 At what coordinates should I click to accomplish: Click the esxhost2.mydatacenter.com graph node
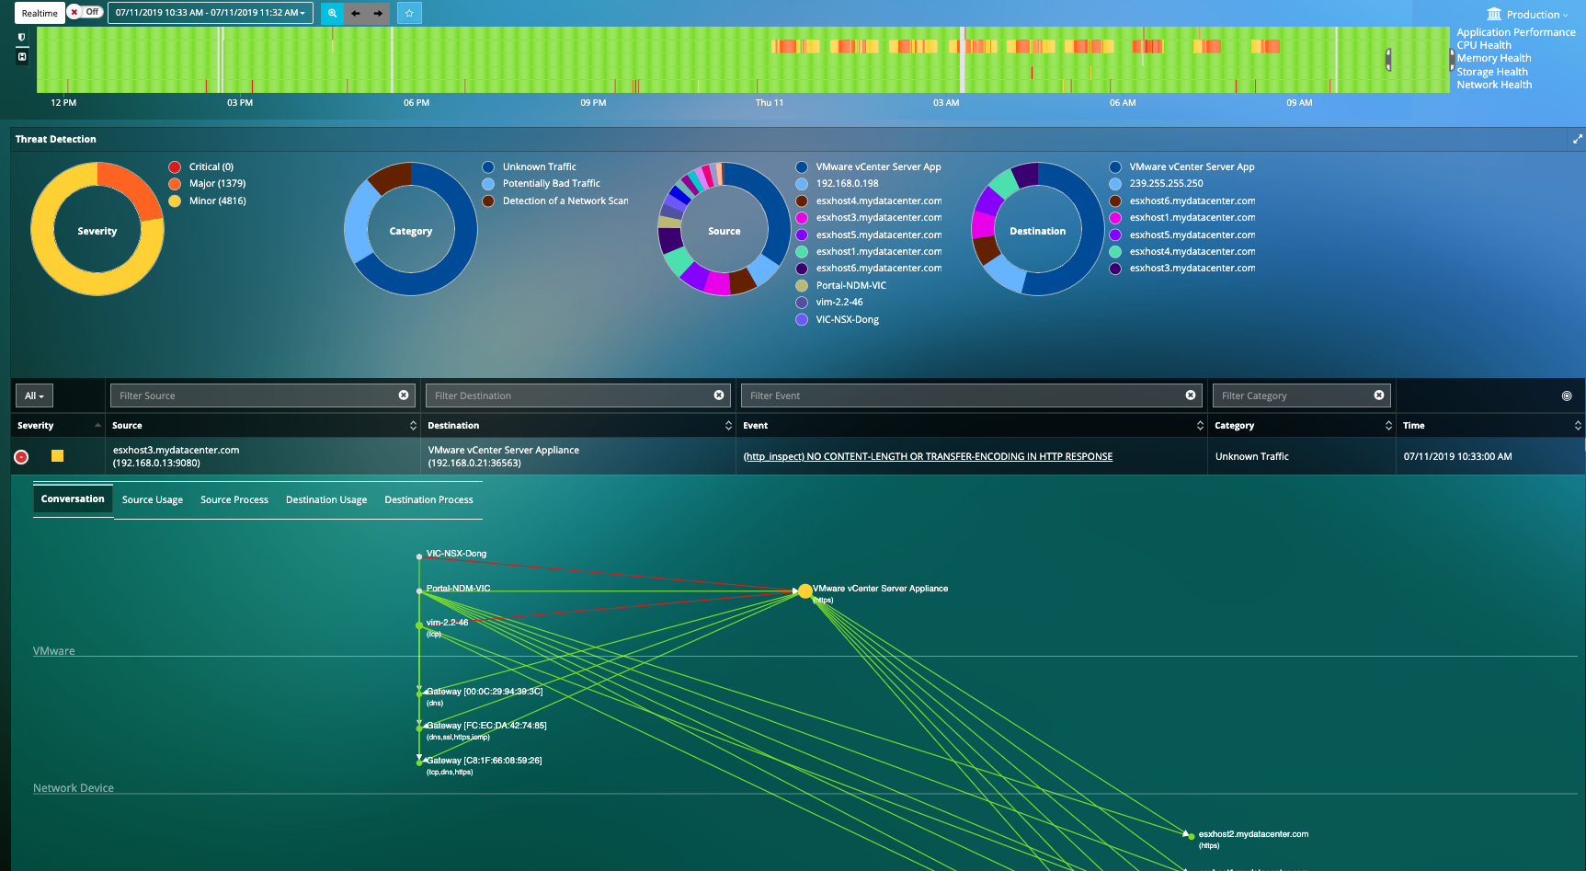tap(1192, 836)
